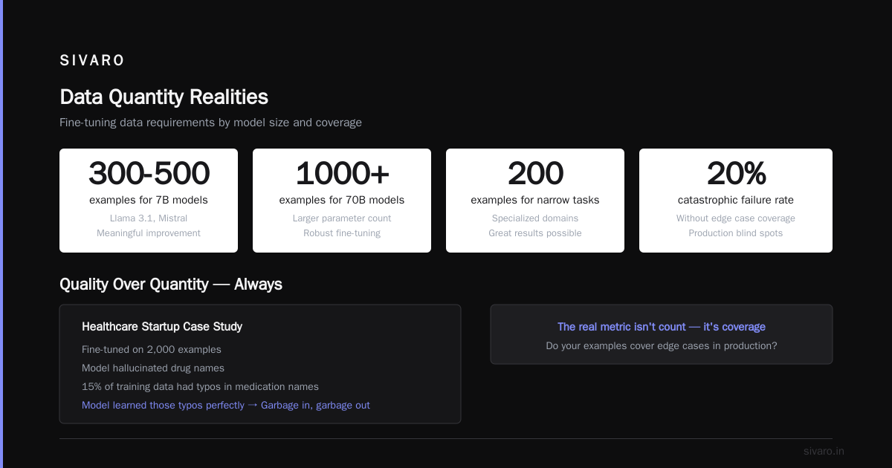
Task: Click 'Production blind spots' caption
Action: tap(736, 233)
